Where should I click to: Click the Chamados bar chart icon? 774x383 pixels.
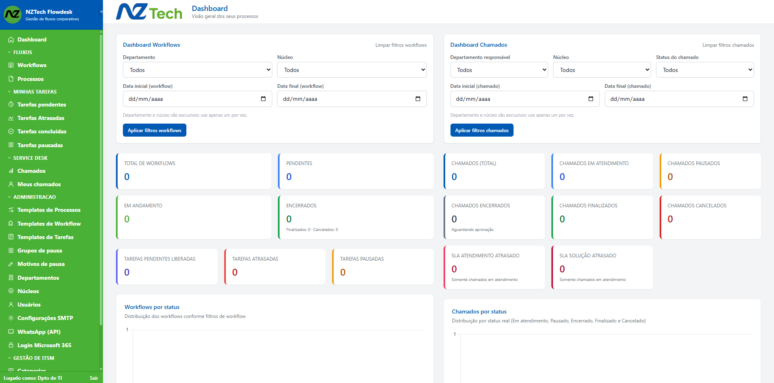[11, 171]
